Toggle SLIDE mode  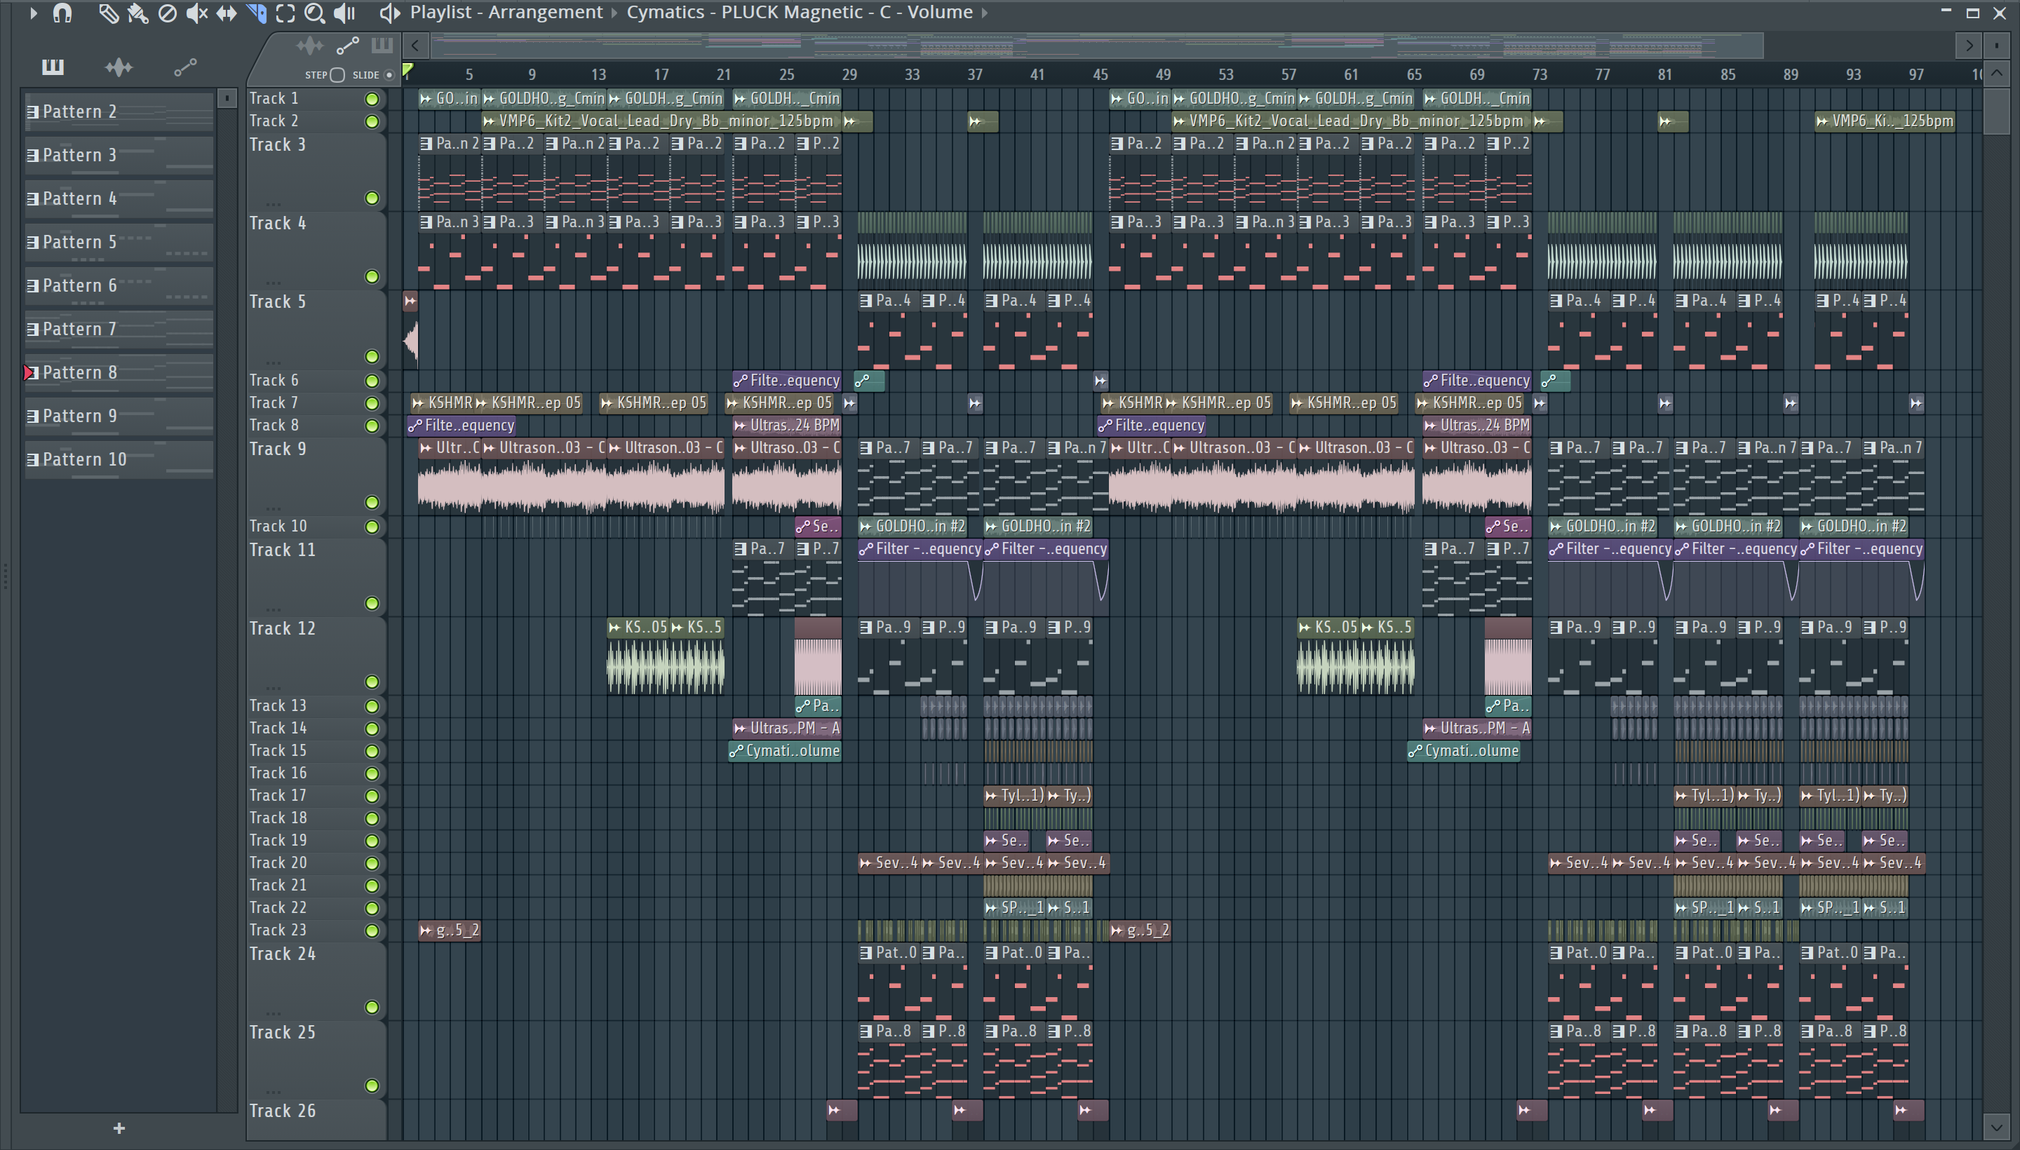[389, 75]
